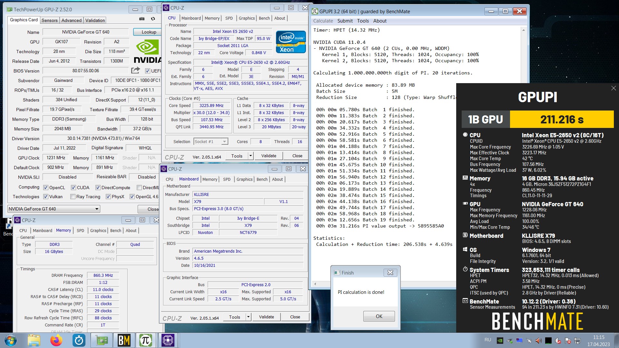The width and height of the screenshot is (619, 348).
Task: Open the Graphics tab in Mainboard CPU-Z window
Action: (244, 179)
